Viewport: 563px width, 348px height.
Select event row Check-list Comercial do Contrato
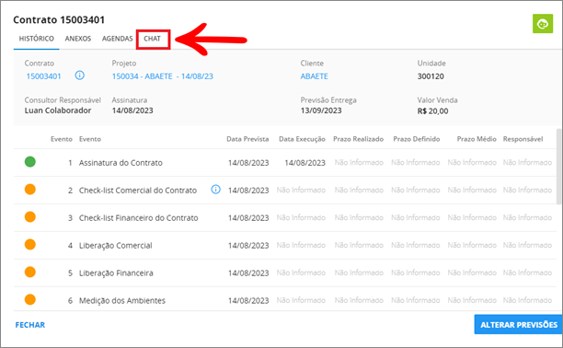pos(285,191)
